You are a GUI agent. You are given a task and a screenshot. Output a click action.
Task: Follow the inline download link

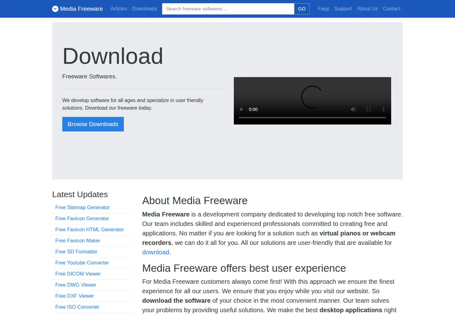(156, 252)
